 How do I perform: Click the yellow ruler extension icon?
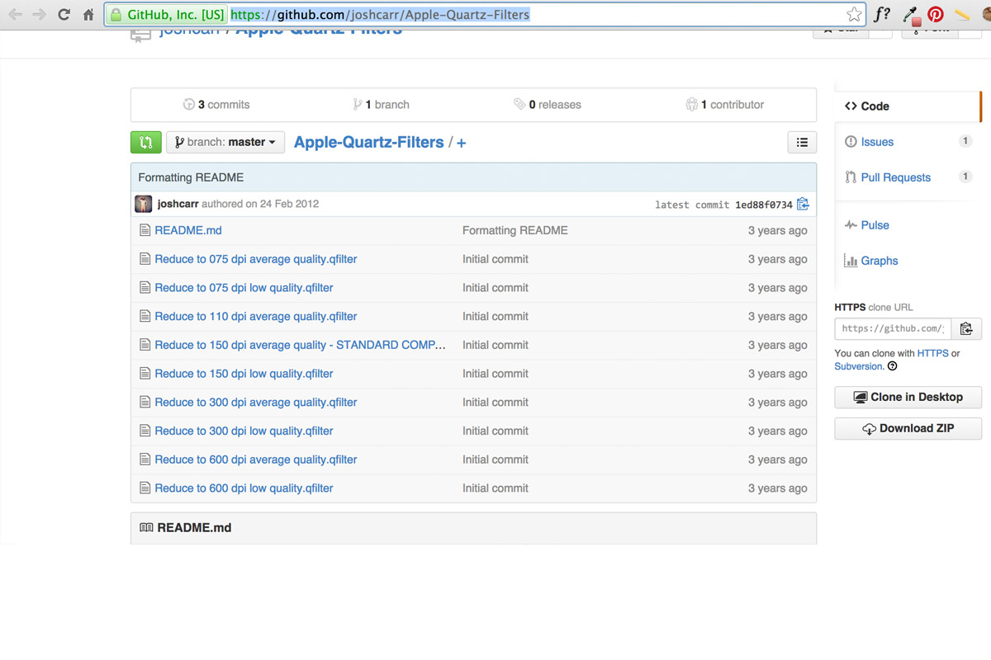(x=961, y=14)
